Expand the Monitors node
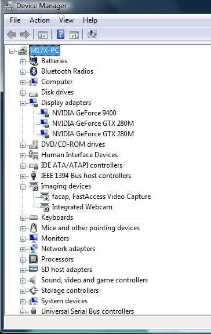211x334 pixels. coord(23,239)
